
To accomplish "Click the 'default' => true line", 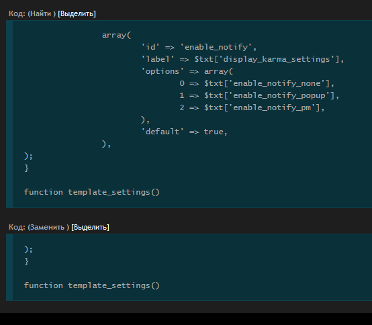I will [x=185, y=132].
